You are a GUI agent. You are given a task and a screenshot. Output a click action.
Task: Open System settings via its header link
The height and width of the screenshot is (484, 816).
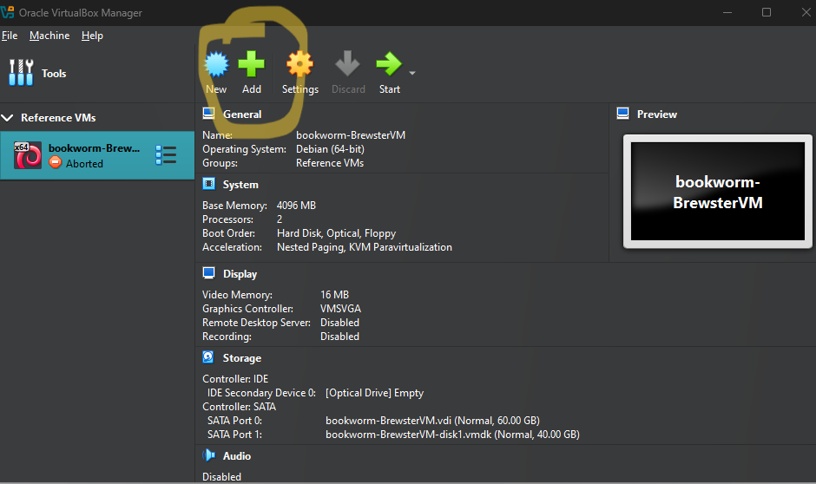(x=240, y=185)
